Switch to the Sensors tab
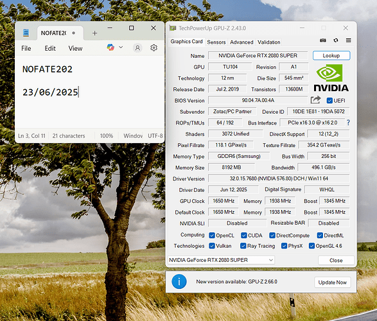 pos(216,42)
